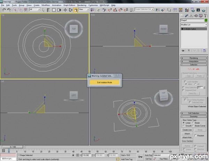Toggle the Window/Crossing selection icon
The width and height of the screenshot is (209, 161).
59,10
